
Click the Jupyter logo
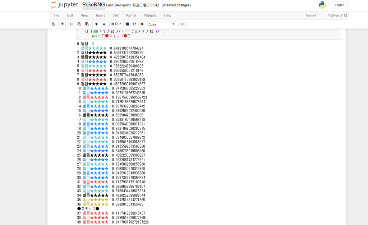65,5
